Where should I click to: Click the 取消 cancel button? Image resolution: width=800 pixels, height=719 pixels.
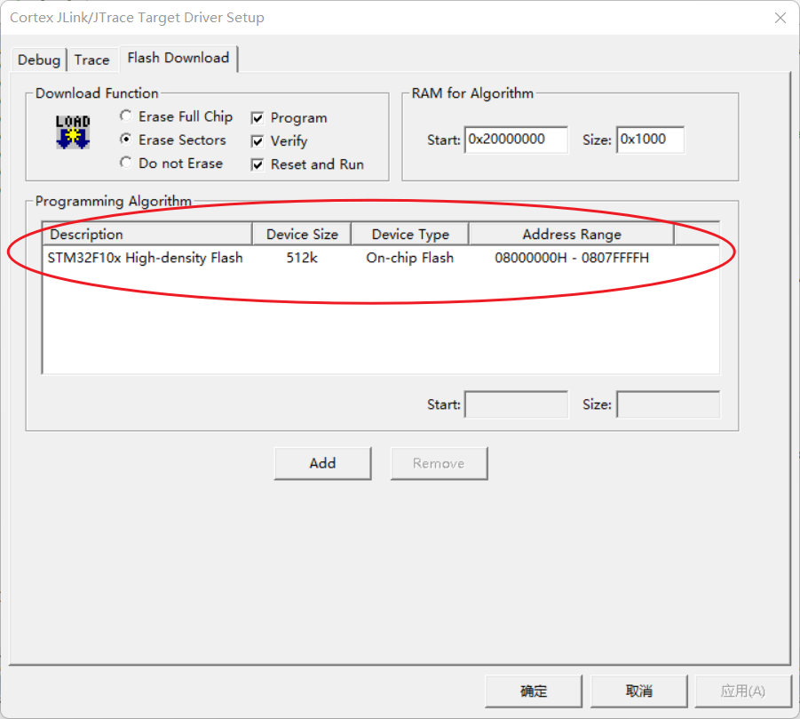638,691
